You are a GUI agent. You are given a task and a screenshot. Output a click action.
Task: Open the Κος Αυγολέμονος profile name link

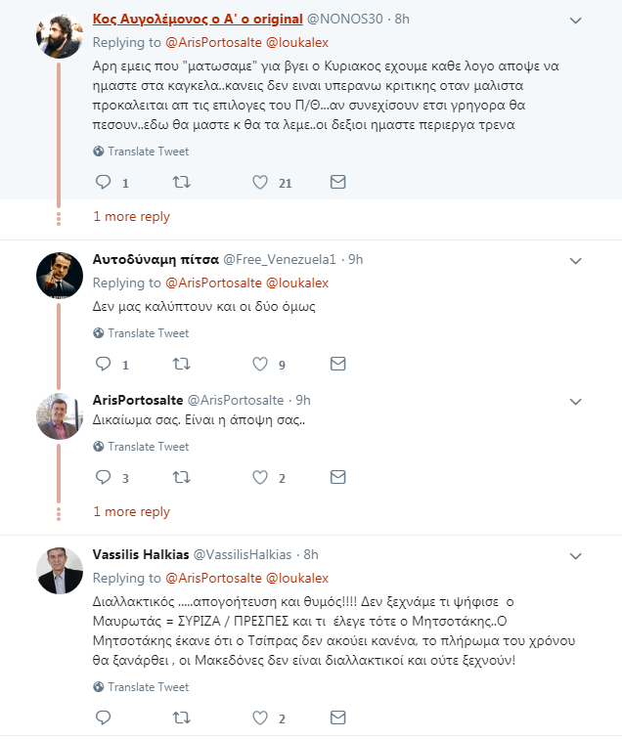click(198, 19)
